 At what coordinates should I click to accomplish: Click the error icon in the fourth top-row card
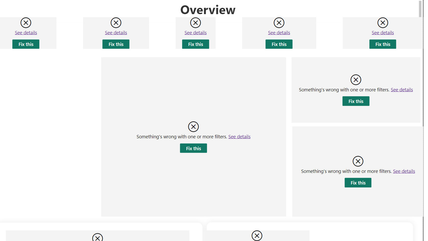tap(279, 23)
